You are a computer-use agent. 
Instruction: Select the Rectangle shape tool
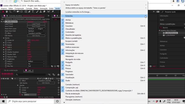[26, 12]
